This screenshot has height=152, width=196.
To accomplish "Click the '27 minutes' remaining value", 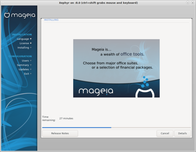I will [x=66, y=118].
